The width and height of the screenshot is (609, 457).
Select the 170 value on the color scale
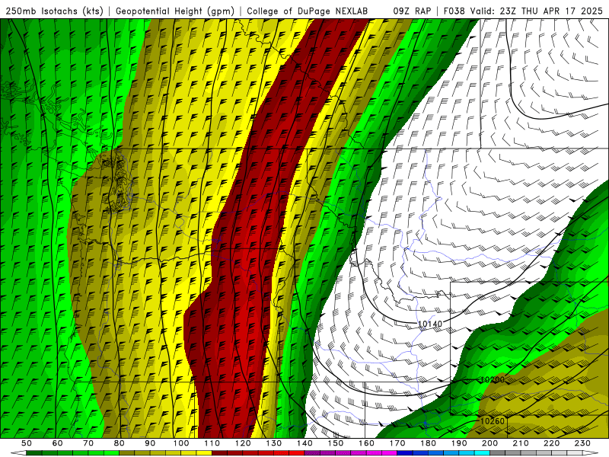point(397,443)
